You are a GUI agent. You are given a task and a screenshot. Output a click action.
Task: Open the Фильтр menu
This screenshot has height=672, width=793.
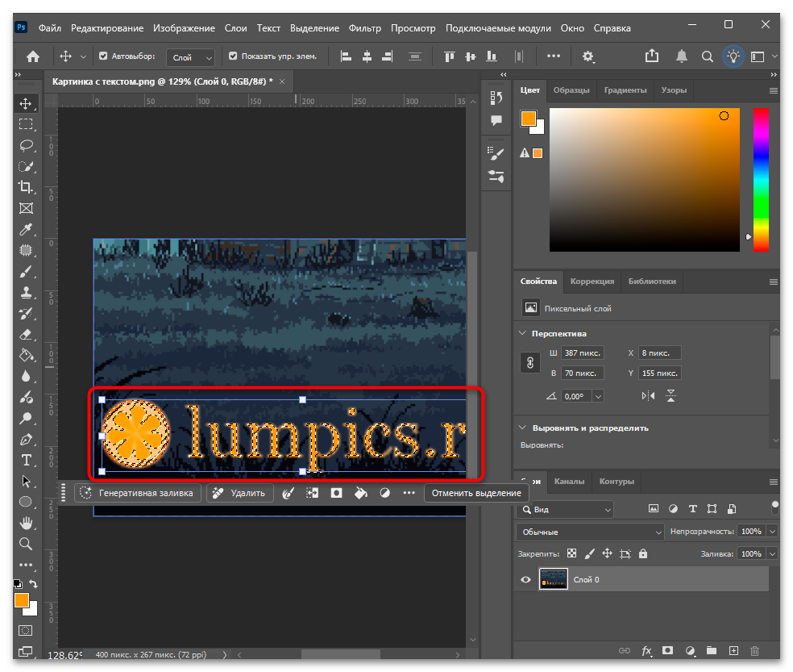pyautogui.click(x=364, y=28)
